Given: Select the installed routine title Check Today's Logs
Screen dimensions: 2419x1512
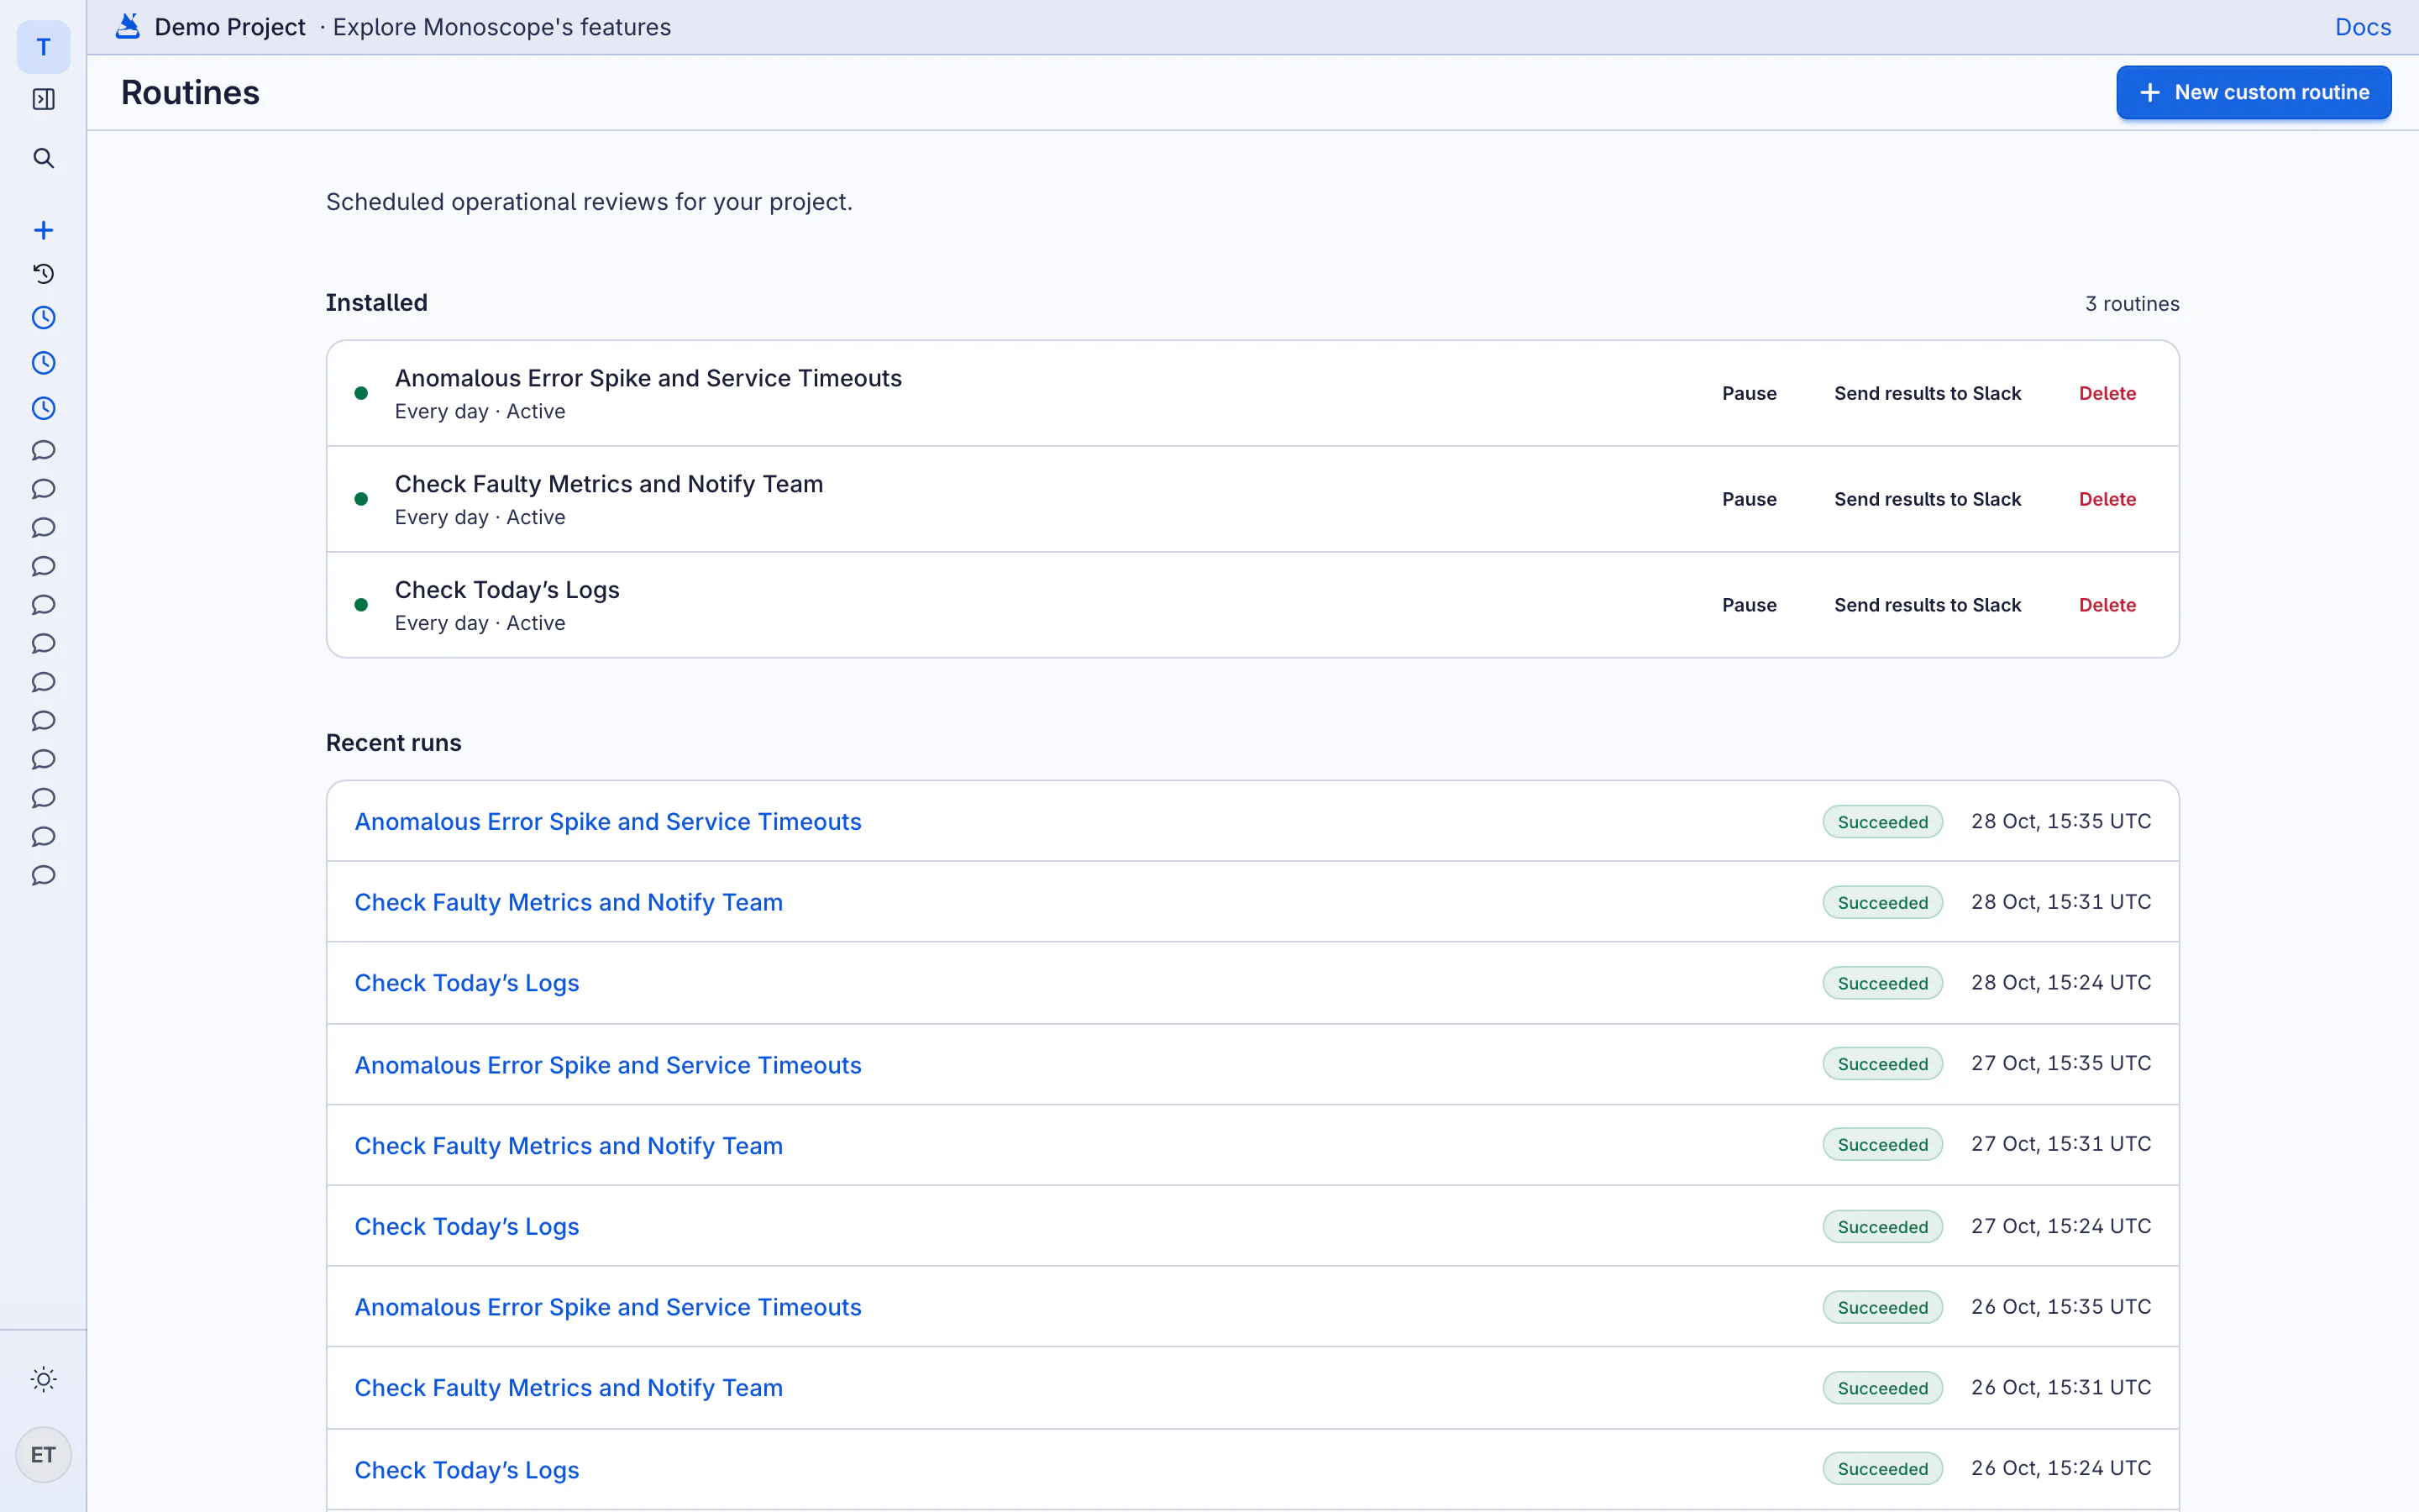Looking at the screenshot, I should (506, 590).
